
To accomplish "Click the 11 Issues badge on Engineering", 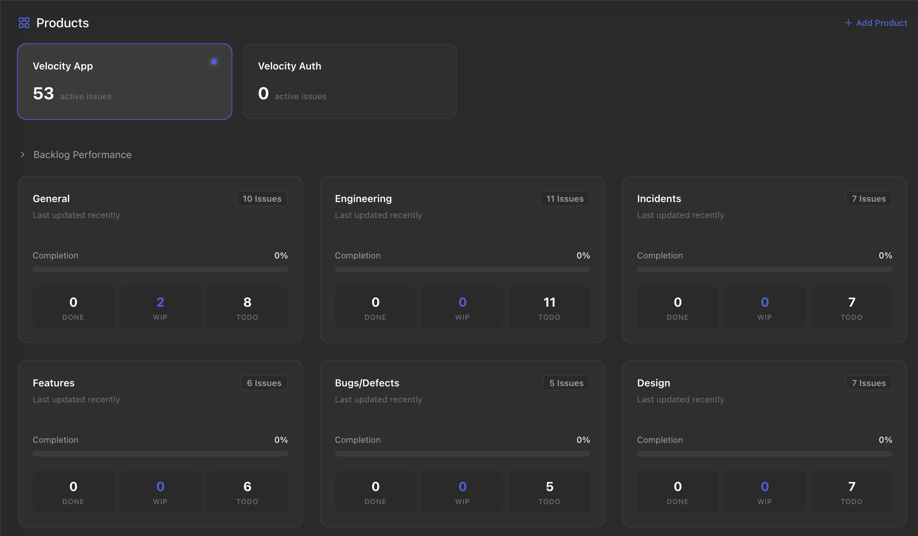I will pos(564,199).
